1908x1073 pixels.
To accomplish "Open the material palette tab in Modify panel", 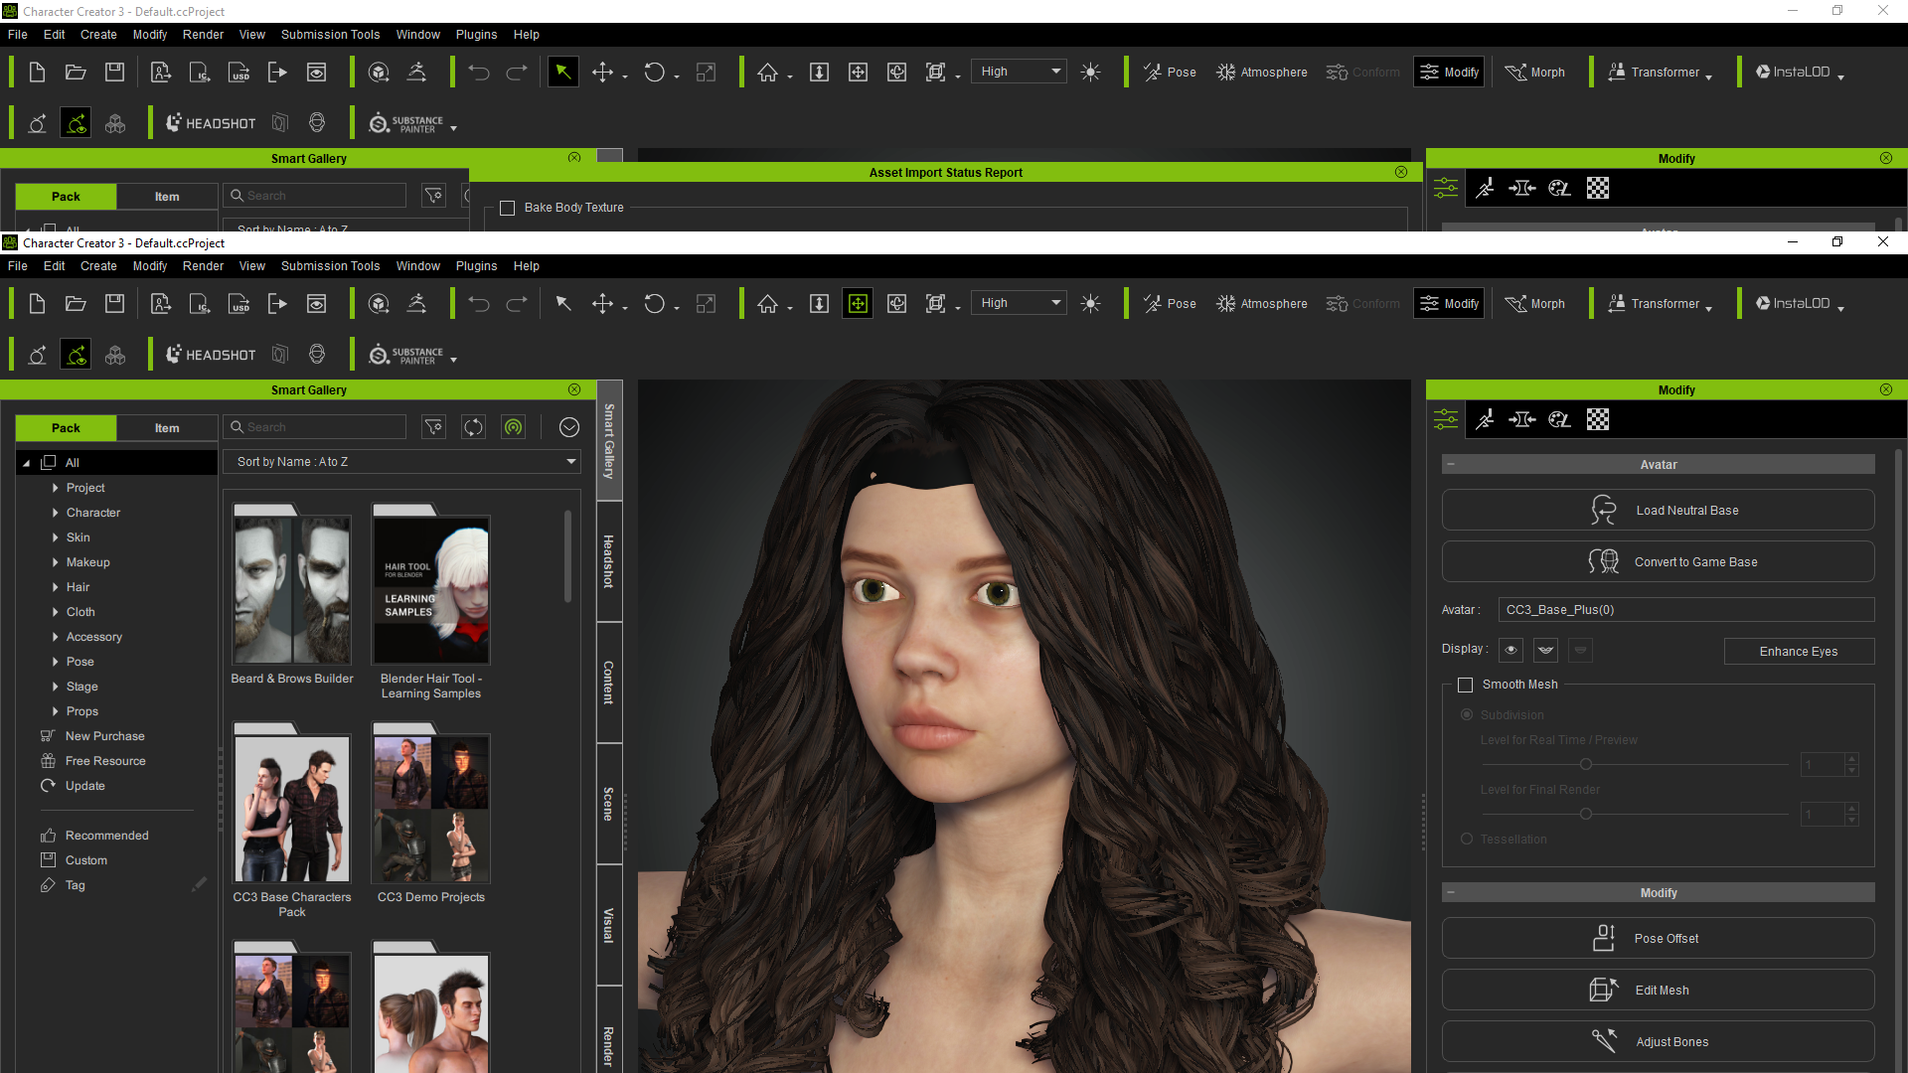I will coord(1559,419).
